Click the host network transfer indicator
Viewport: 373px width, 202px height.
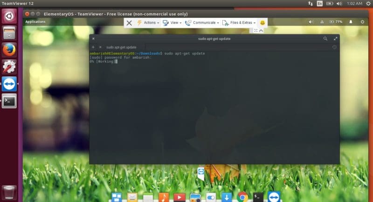[x=311, y=4]
